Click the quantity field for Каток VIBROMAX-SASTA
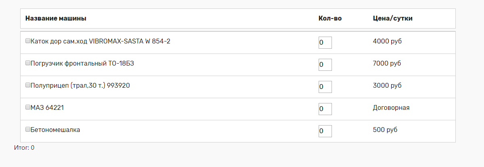Screen dimensions: 484x167 (x=325, y=42)
